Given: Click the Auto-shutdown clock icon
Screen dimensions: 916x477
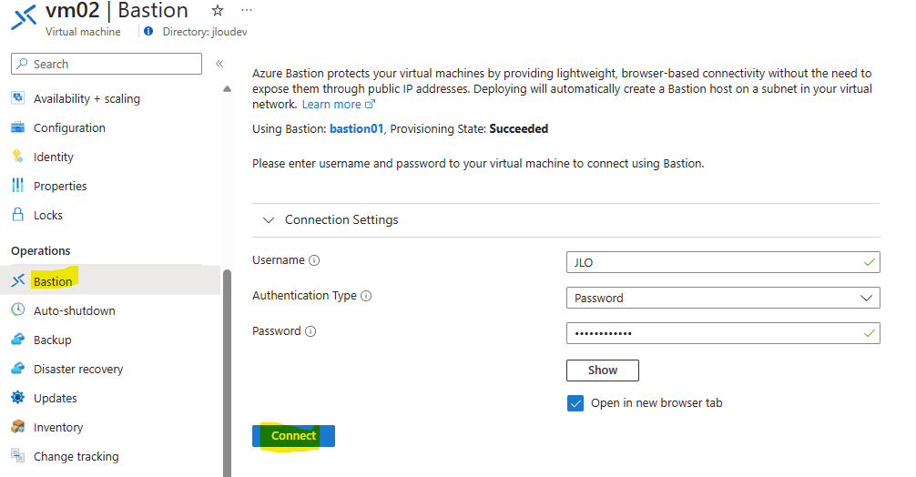Looking at the screenshot, I should click(18, 310).
